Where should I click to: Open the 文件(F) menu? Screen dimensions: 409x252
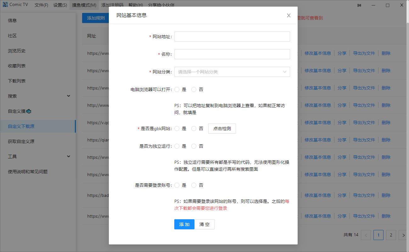click(41, 5)
